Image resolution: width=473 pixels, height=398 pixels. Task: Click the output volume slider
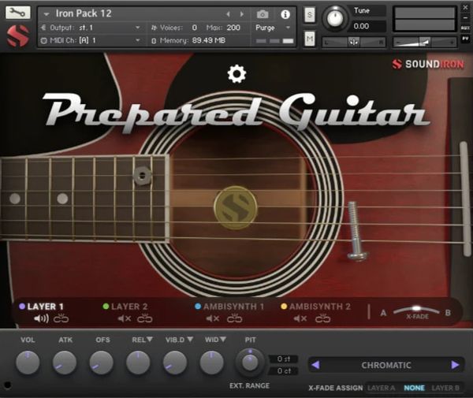click(x=424, y=43)
